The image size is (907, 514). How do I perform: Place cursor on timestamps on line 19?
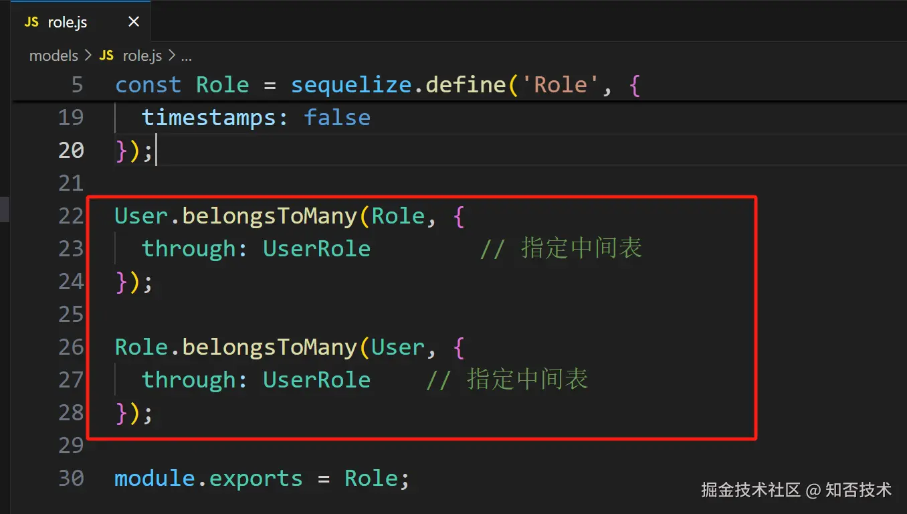pos(209,118)
